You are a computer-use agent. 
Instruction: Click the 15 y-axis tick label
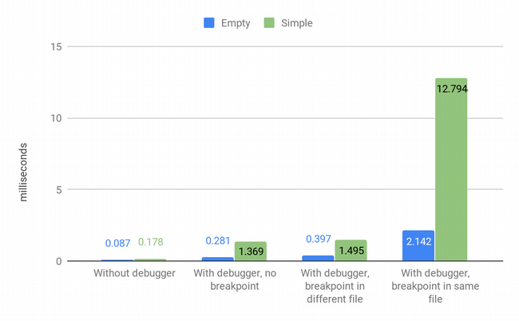pyautogui.click(x=55, y=46)
